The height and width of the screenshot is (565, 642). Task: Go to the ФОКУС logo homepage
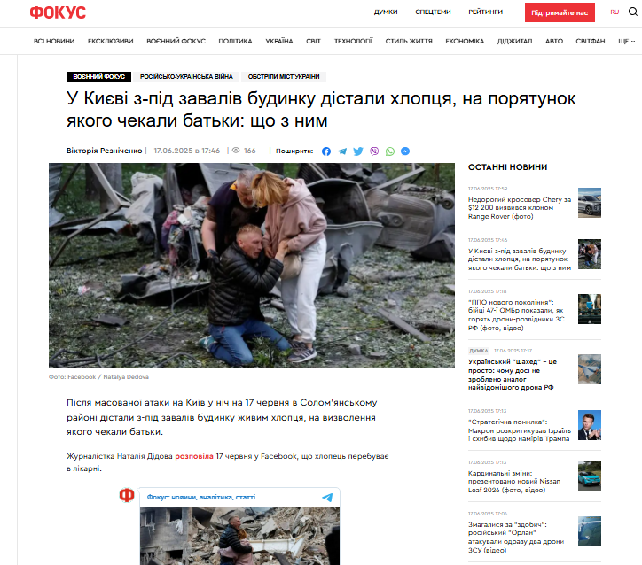click(58, 12)
